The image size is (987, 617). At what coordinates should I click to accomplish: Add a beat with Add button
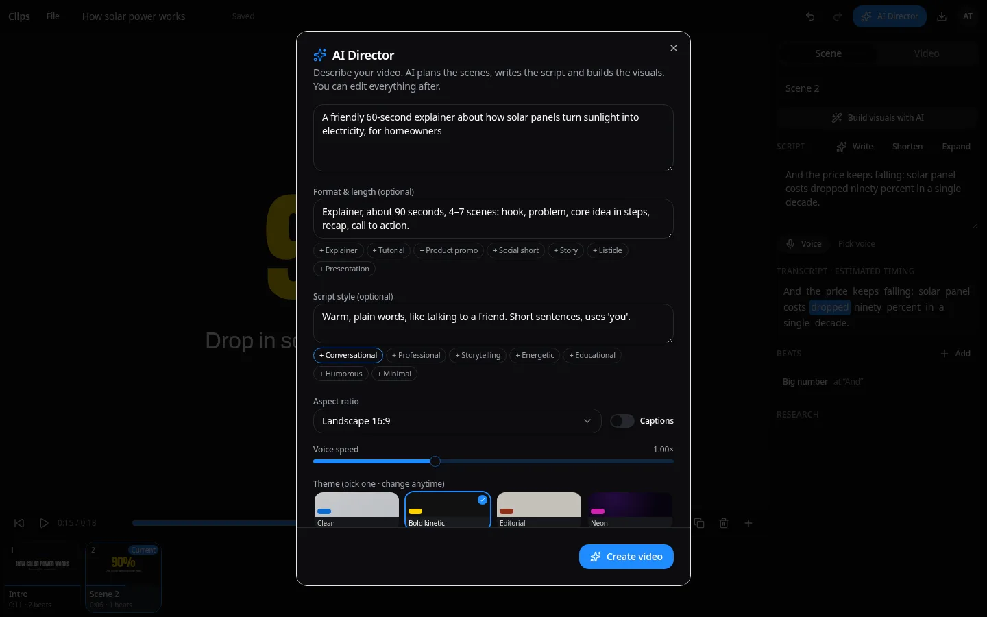[x=955, y=354]
